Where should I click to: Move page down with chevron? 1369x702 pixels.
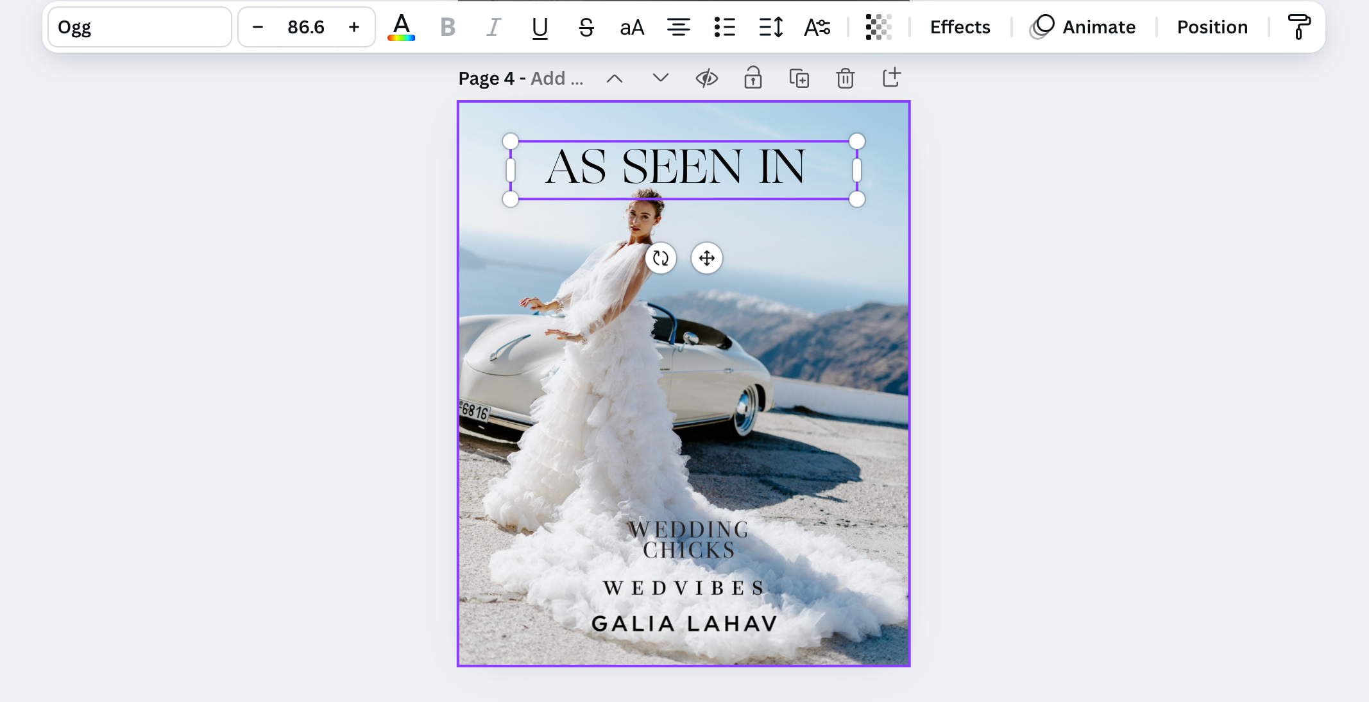(x=660, y=78)
